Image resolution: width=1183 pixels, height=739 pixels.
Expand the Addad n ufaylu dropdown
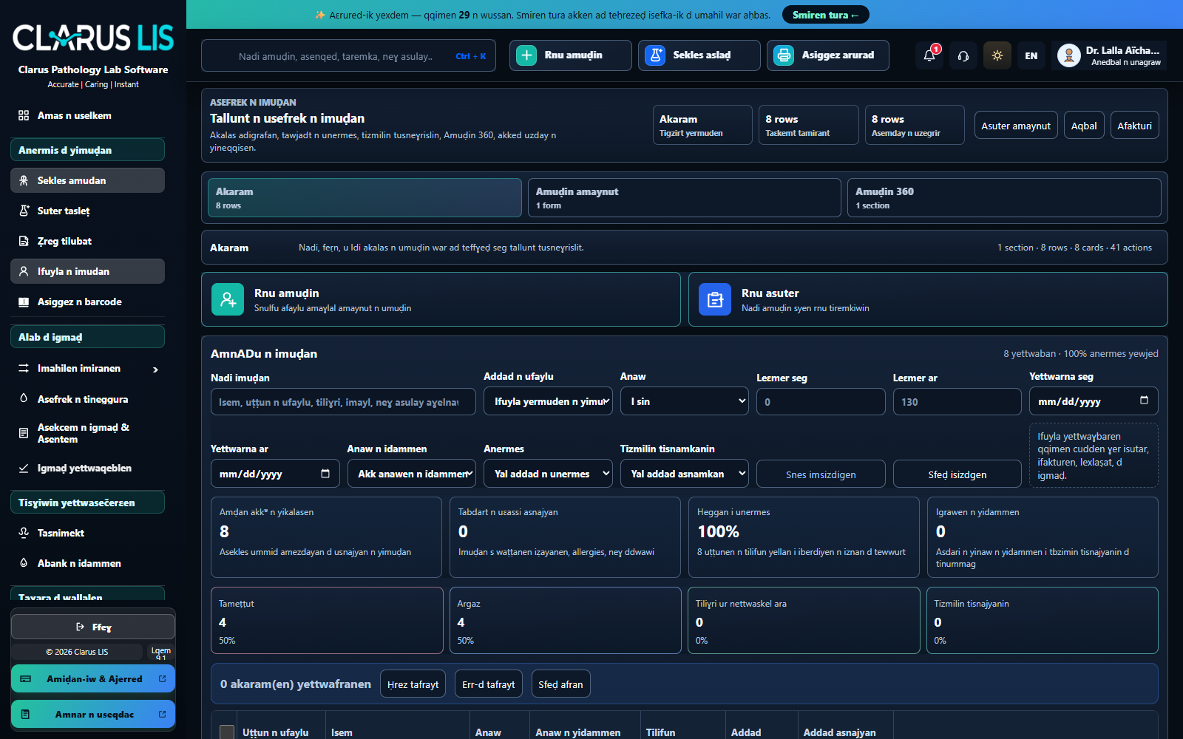tap(548, 401)
